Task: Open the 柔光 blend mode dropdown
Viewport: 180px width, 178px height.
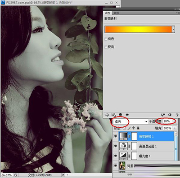Action: [146, 122]
